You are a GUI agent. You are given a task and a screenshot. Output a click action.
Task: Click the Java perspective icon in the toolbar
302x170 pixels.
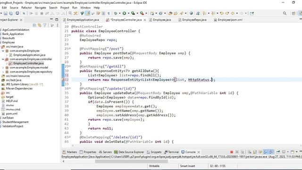(300, 13)
